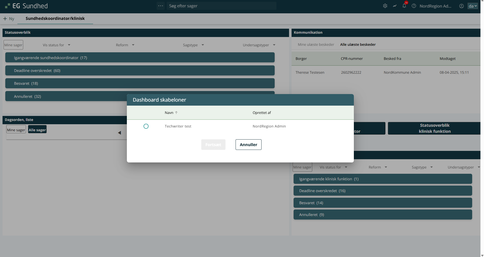Toggle Alle sager in Dagsorden list
The height and width of the screenshot is (257, 484).
tap(37, 130)
